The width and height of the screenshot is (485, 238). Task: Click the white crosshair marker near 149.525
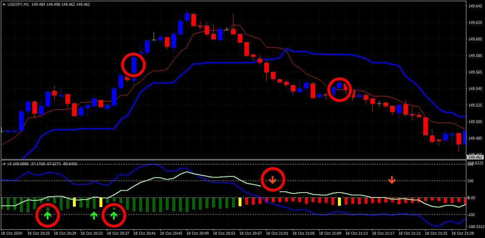[x=379, y=103]
